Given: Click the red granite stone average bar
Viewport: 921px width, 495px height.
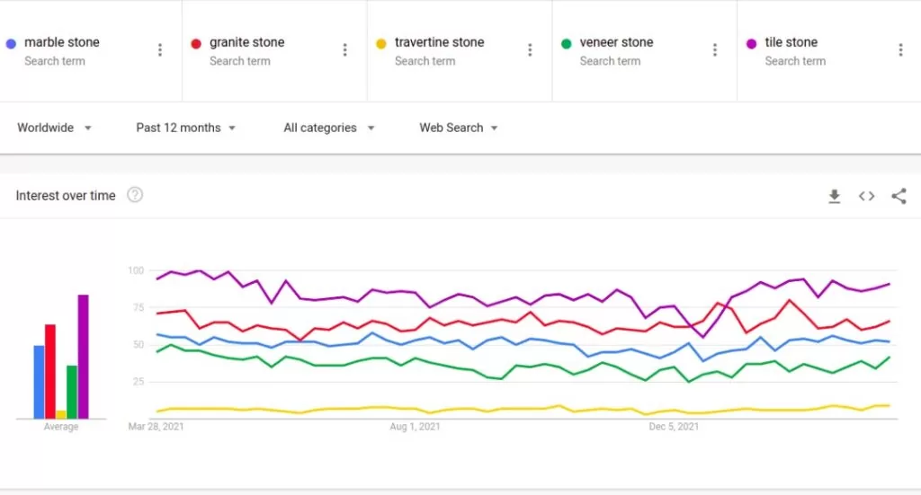Looking at the screenshot, I should click(x=50, y=371).
